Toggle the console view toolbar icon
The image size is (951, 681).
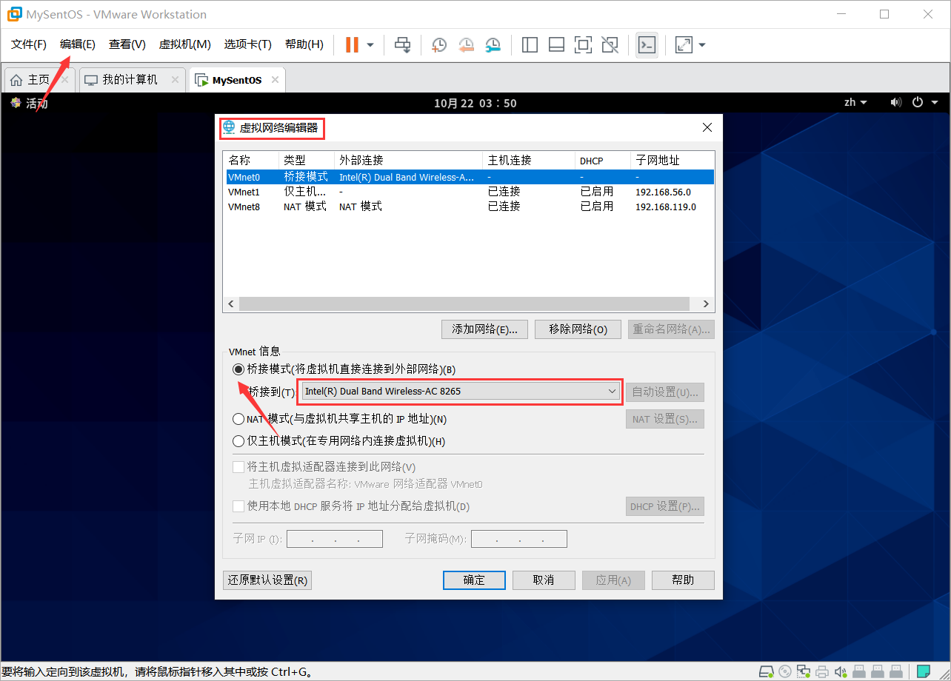click(x=647, y=45)
